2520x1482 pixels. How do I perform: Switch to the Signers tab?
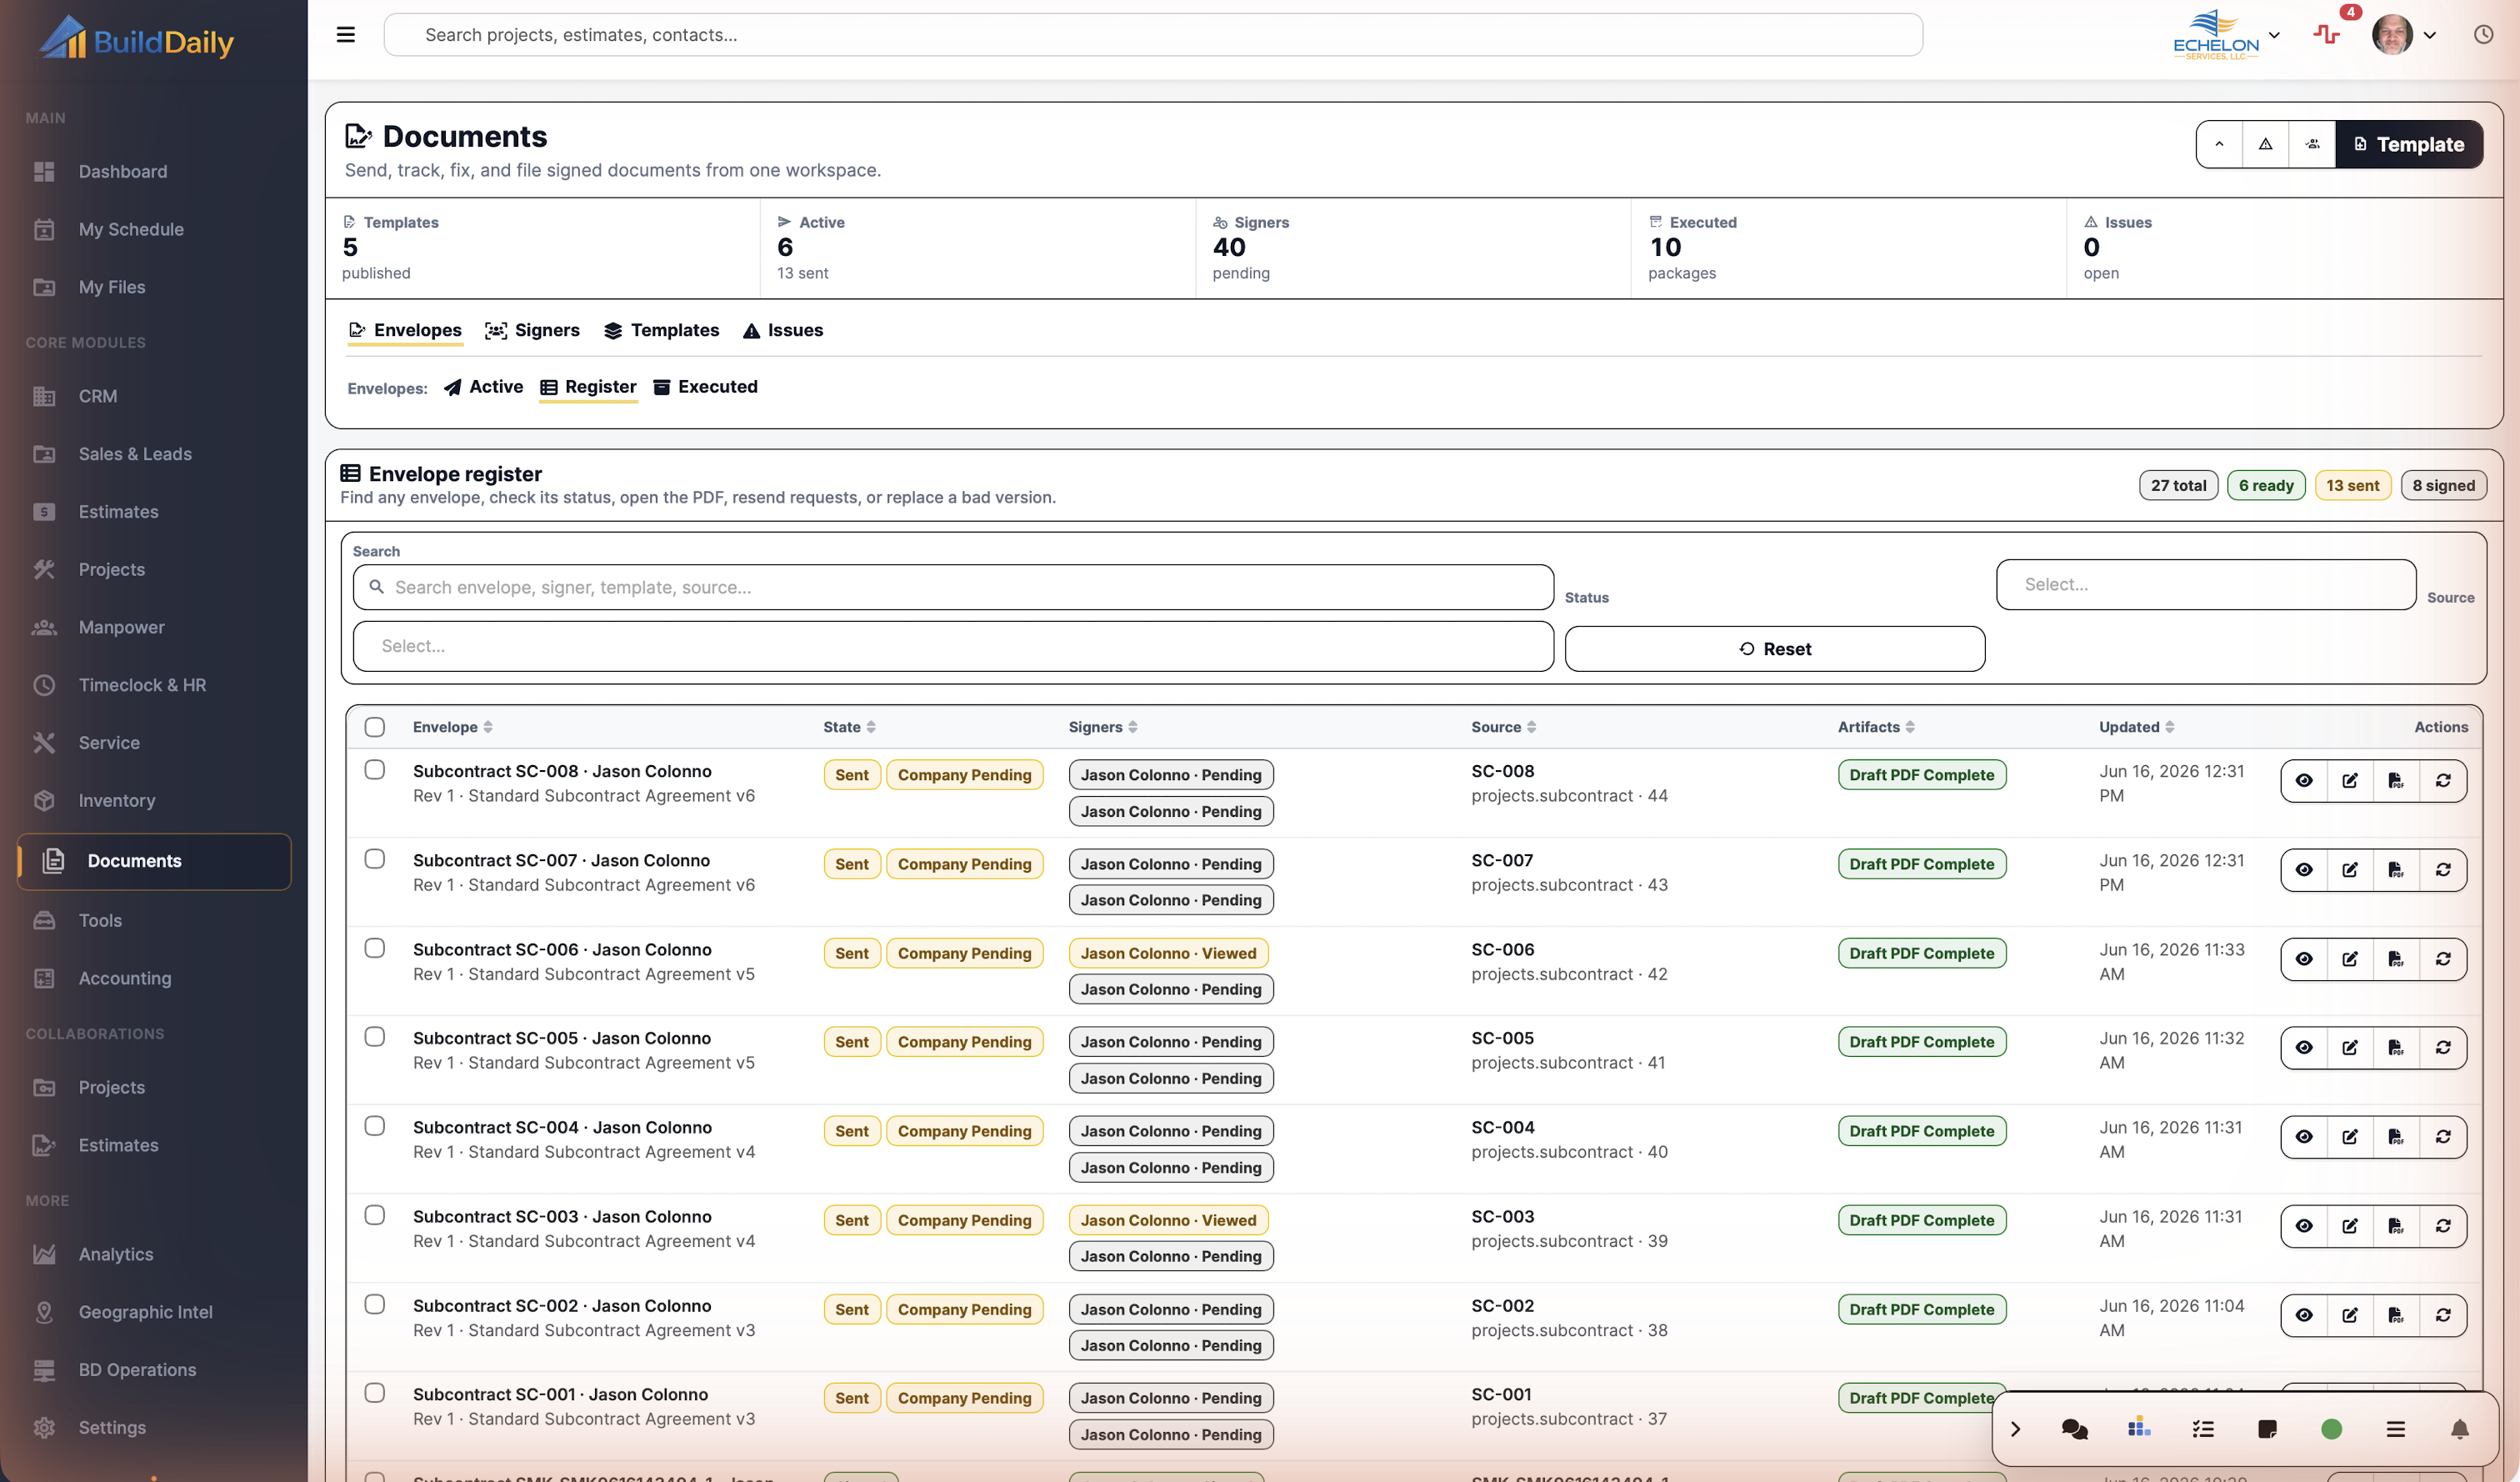point(532,330)
